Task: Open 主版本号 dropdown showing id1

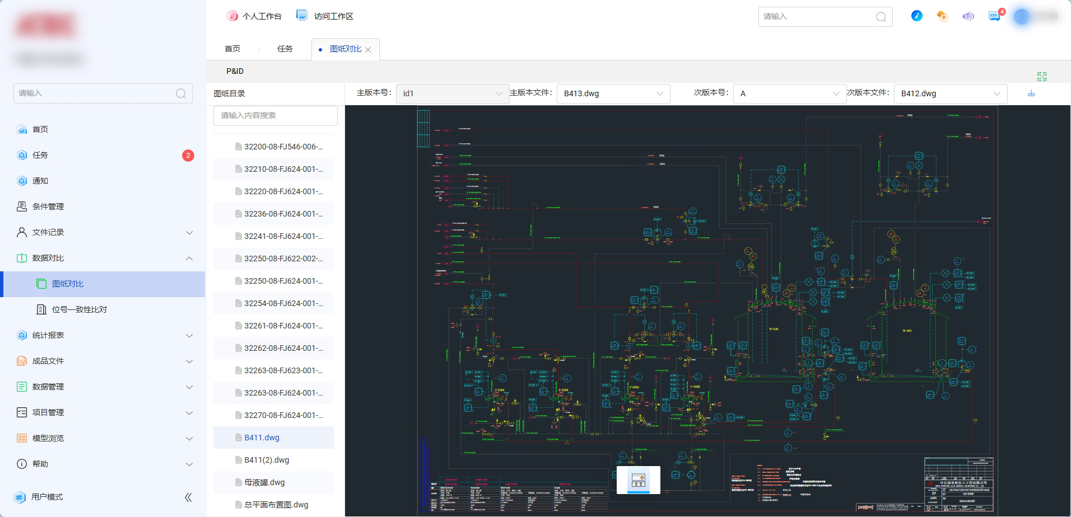Action: click(453, 93)
